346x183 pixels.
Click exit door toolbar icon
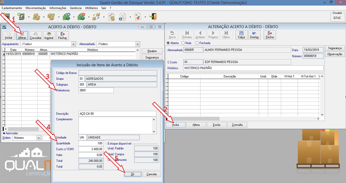153,17
